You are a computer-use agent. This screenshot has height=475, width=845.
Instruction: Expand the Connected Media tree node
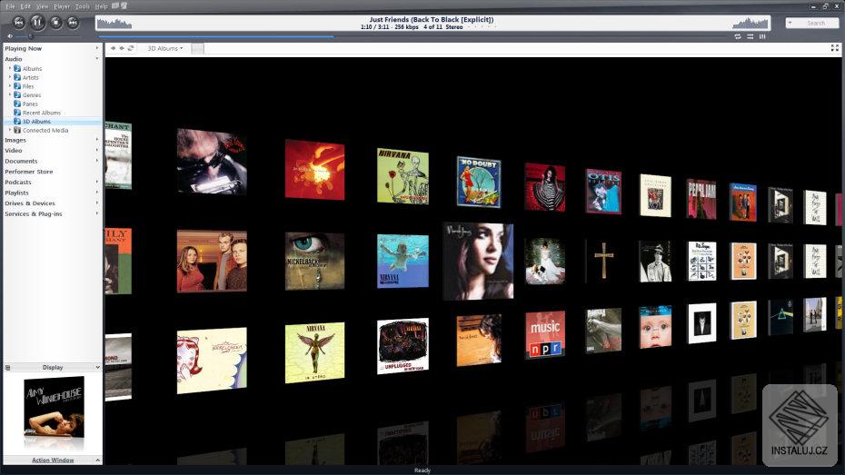[10, 130]
